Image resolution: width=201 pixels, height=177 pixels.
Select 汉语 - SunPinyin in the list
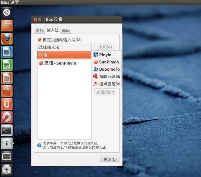[64, 63]
